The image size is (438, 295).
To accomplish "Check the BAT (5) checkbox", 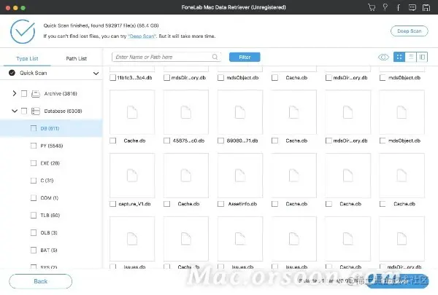I will pos(34,250).
